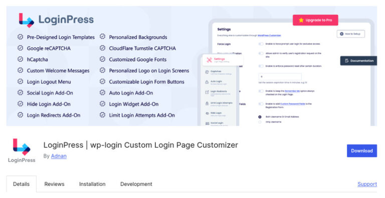Click the Limit Login Attempts sidebar icon
Screen dimensions: 385x198
point(207,103)
